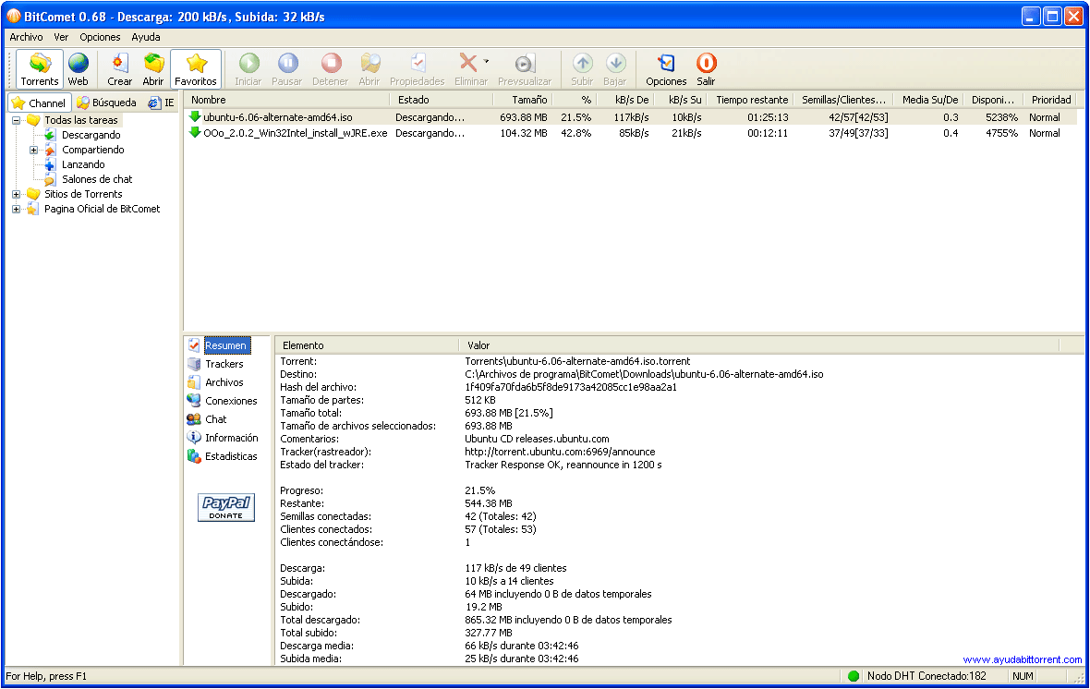Click the Salir exit icon
The width and height of the screenshot is (1090, 689).
coord(707,64)
